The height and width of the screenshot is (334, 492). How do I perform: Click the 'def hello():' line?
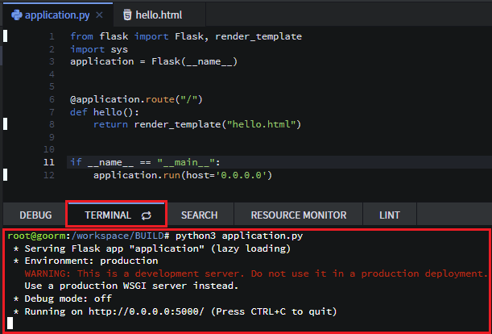[105, 112]
